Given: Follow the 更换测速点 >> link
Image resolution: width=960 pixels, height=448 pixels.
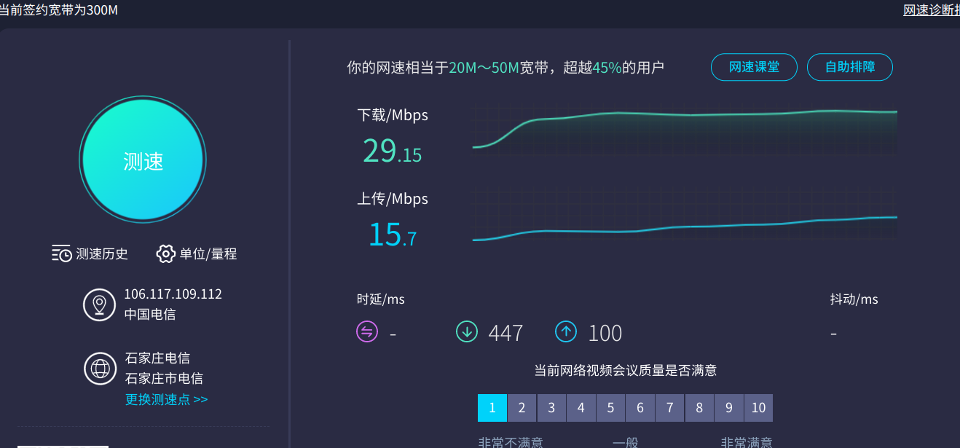Looking at the screenshot, I should (167, 399).
